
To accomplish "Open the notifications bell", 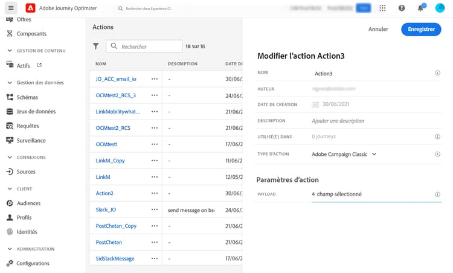I will (x=420, y=8).
